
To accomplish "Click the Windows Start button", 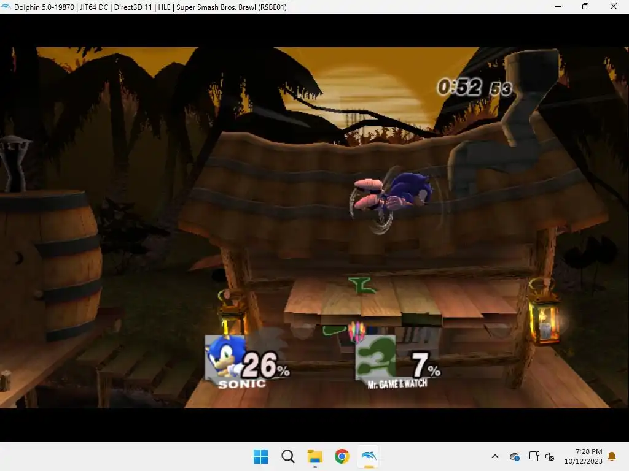I will (x=260, y=456).
